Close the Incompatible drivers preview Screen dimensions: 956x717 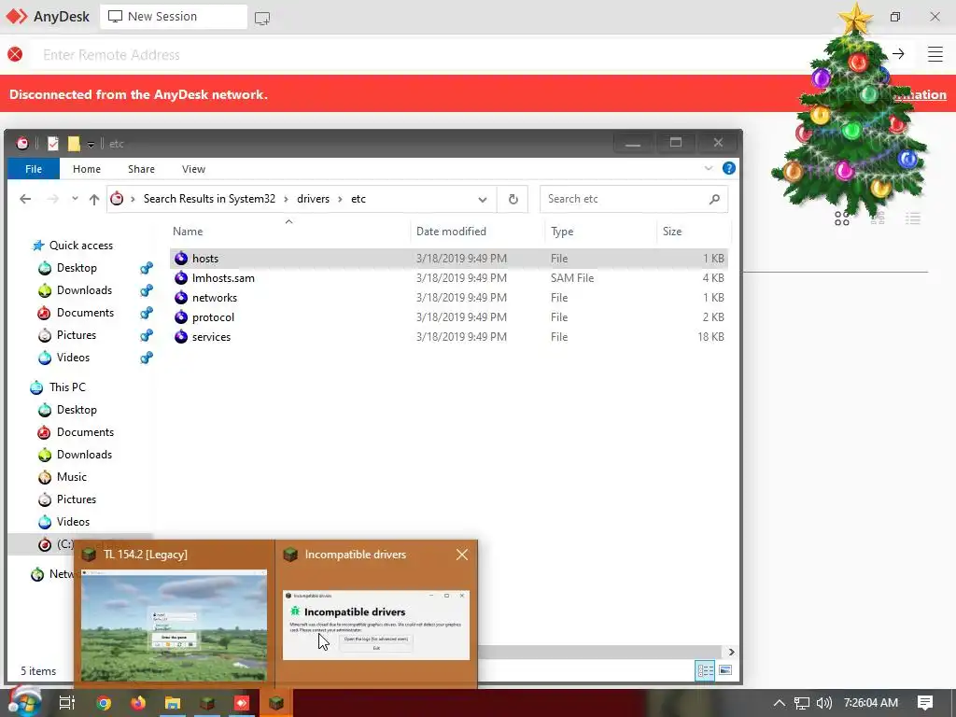462,555
